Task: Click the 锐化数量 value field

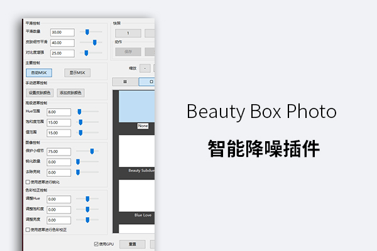Action: (x=59, y=162)
